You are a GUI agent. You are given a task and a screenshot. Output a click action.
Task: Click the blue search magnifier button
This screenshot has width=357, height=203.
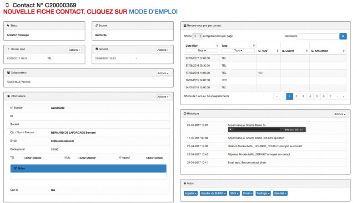coord(343,36)
